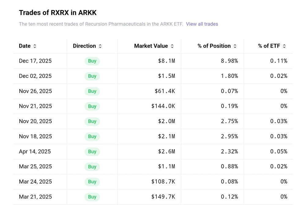The image size is (306, 205).
Task: Open the View all trades link
Action: [x=202, y=24]
